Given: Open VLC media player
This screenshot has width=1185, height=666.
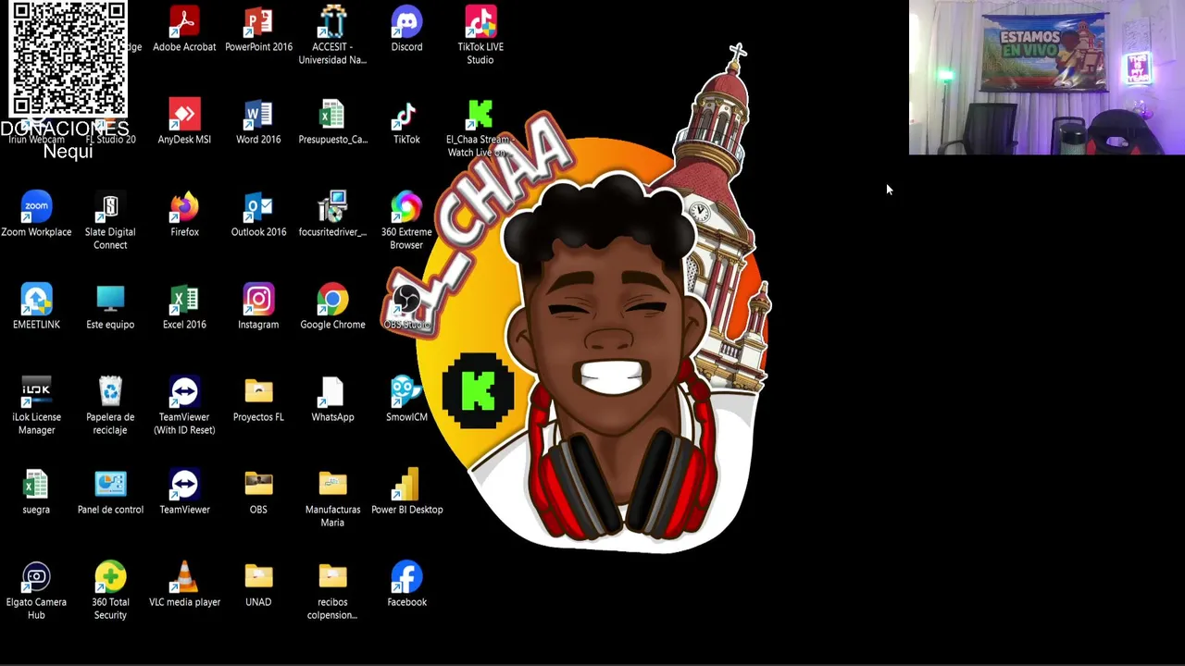Looking at the screenshot, I should 184,585.
